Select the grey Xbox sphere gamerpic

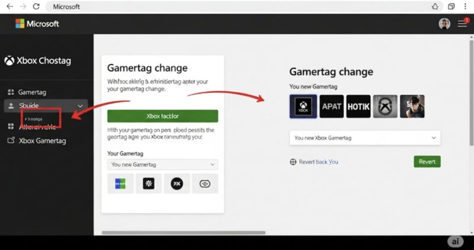pyautogui.click(x=385, y=106)
